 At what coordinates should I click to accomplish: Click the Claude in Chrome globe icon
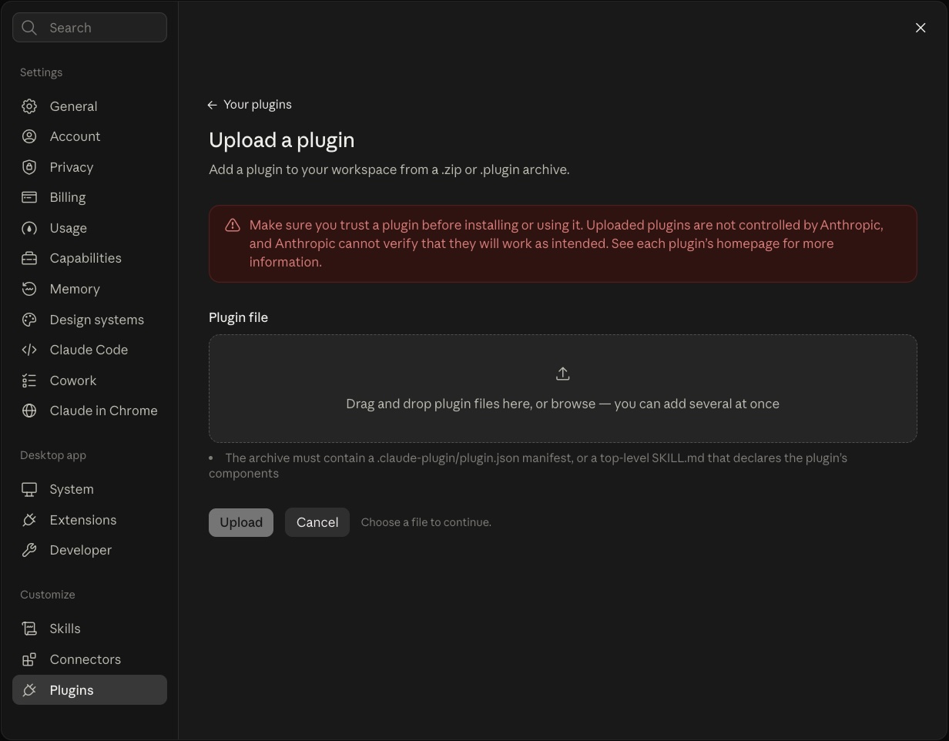(x=29, y=411)
